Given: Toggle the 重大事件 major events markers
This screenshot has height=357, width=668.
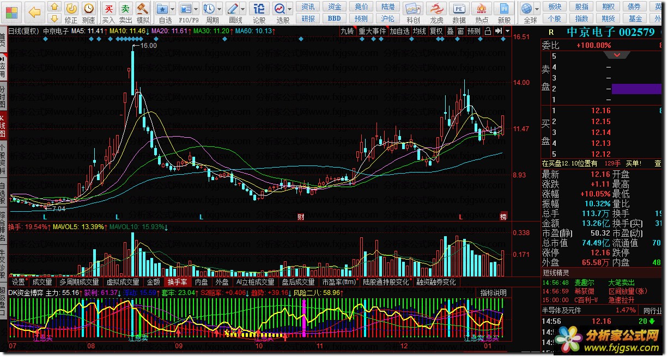Looking at the screenshot, I should [372, 31].
